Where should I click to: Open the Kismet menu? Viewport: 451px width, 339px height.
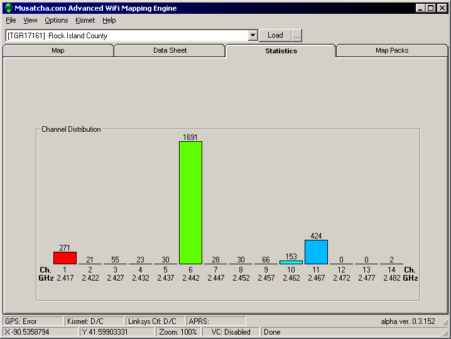[85, 20]
